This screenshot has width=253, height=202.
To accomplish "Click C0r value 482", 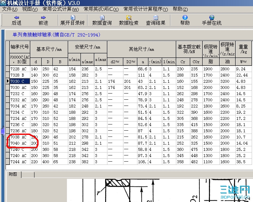I will coord(194,162).
